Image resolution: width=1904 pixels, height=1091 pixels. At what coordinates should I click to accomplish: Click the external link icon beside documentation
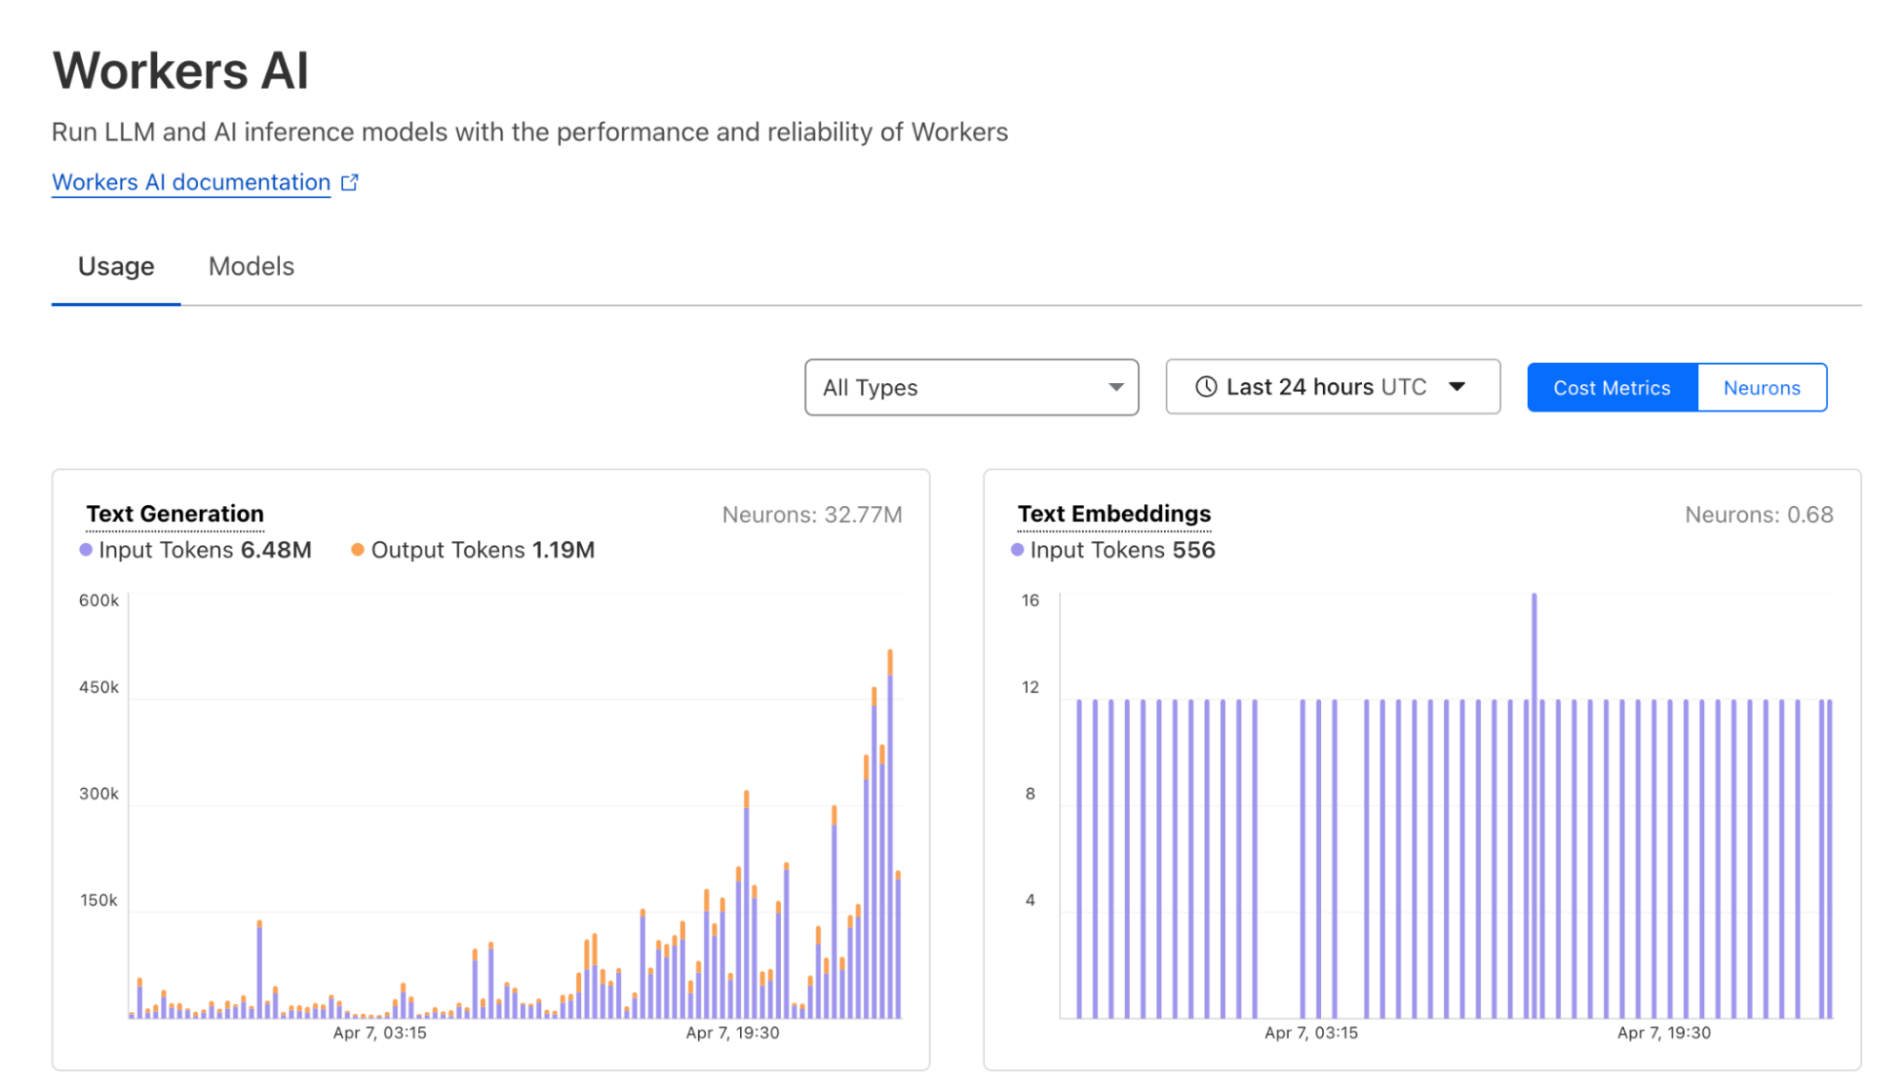coord(350,182)
